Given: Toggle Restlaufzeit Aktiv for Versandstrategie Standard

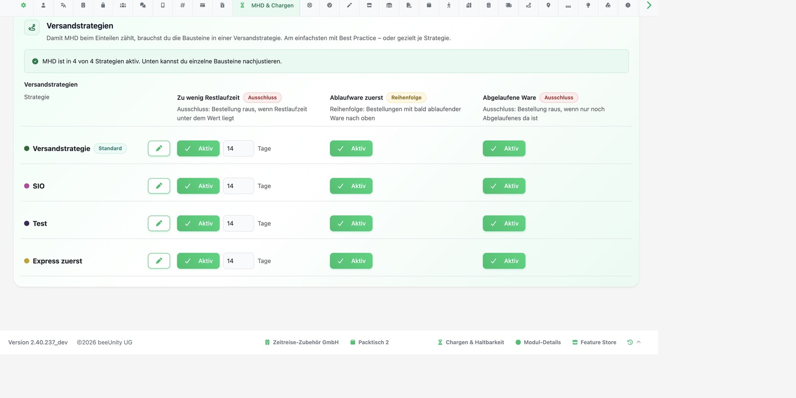Looking at the screenshot, I should point(198,148).
